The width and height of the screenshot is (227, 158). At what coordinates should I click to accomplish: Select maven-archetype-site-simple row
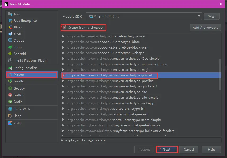(x=141, y=98)
